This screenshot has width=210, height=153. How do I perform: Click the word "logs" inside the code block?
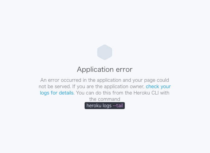(x=107, y=106)
